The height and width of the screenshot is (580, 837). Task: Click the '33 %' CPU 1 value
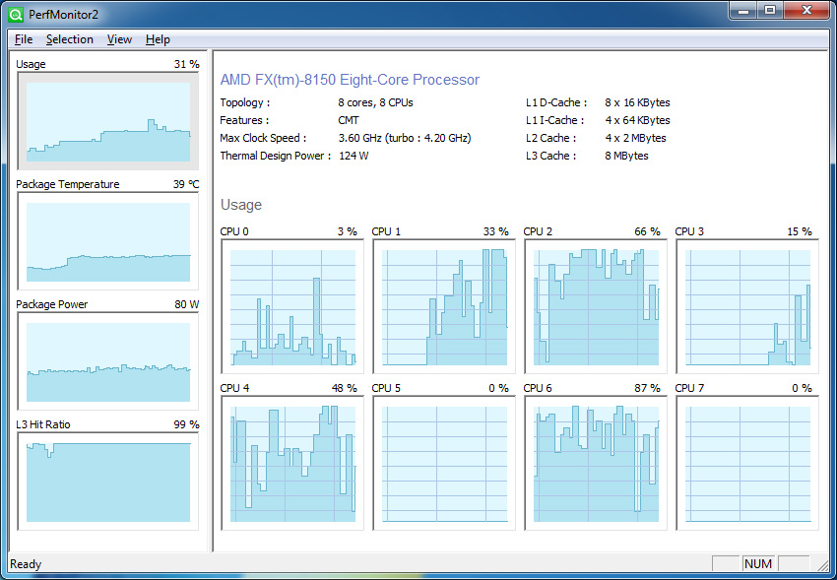pyautogui.click(x=496, y=231)
